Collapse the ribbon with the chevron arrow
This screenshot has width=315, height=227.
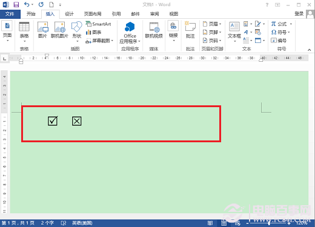point(309,50)
